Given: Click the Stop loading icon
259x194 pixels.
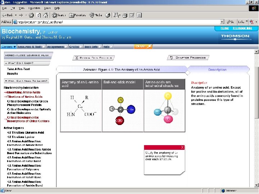Looking at the screenshot, I should coord(31,15).
